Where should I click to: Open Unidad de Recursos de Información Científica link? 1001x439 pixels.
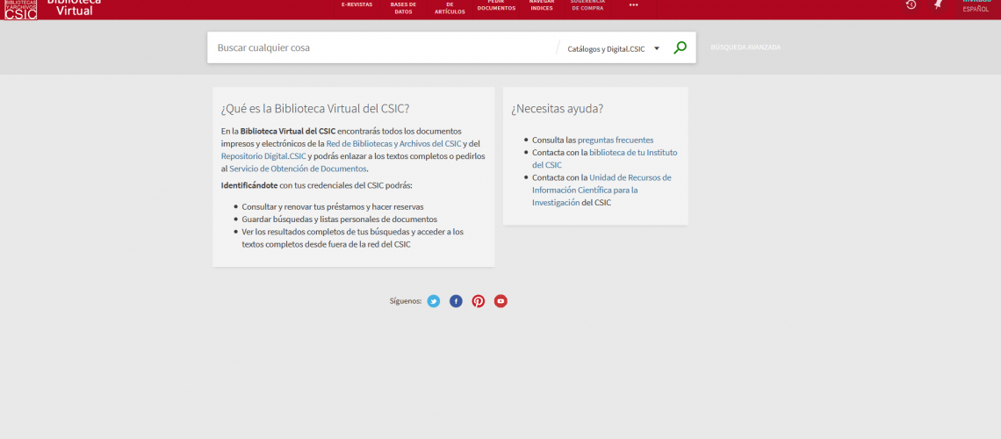pos(602,191)
